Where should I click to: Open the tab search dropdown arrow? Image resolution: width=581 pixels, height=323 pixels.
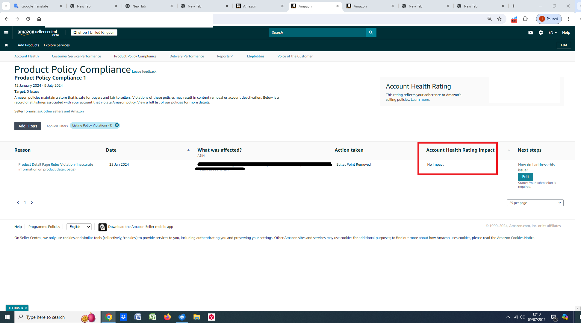(x=6, y=6)
